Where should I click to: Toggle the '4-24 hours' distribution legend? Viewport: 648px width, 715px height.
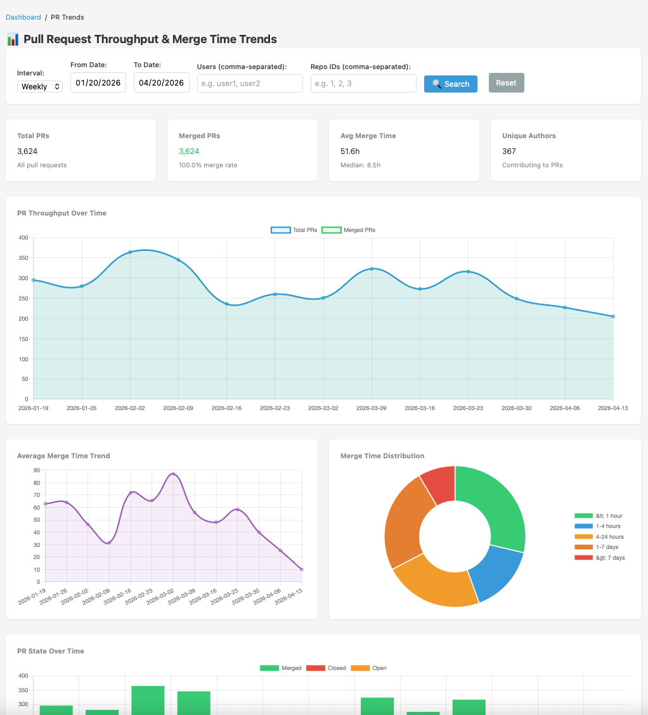point(599,537)
